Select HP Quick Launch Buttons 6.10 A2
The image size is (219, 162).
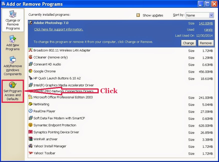pyautogui.click(x=121, y=78)
